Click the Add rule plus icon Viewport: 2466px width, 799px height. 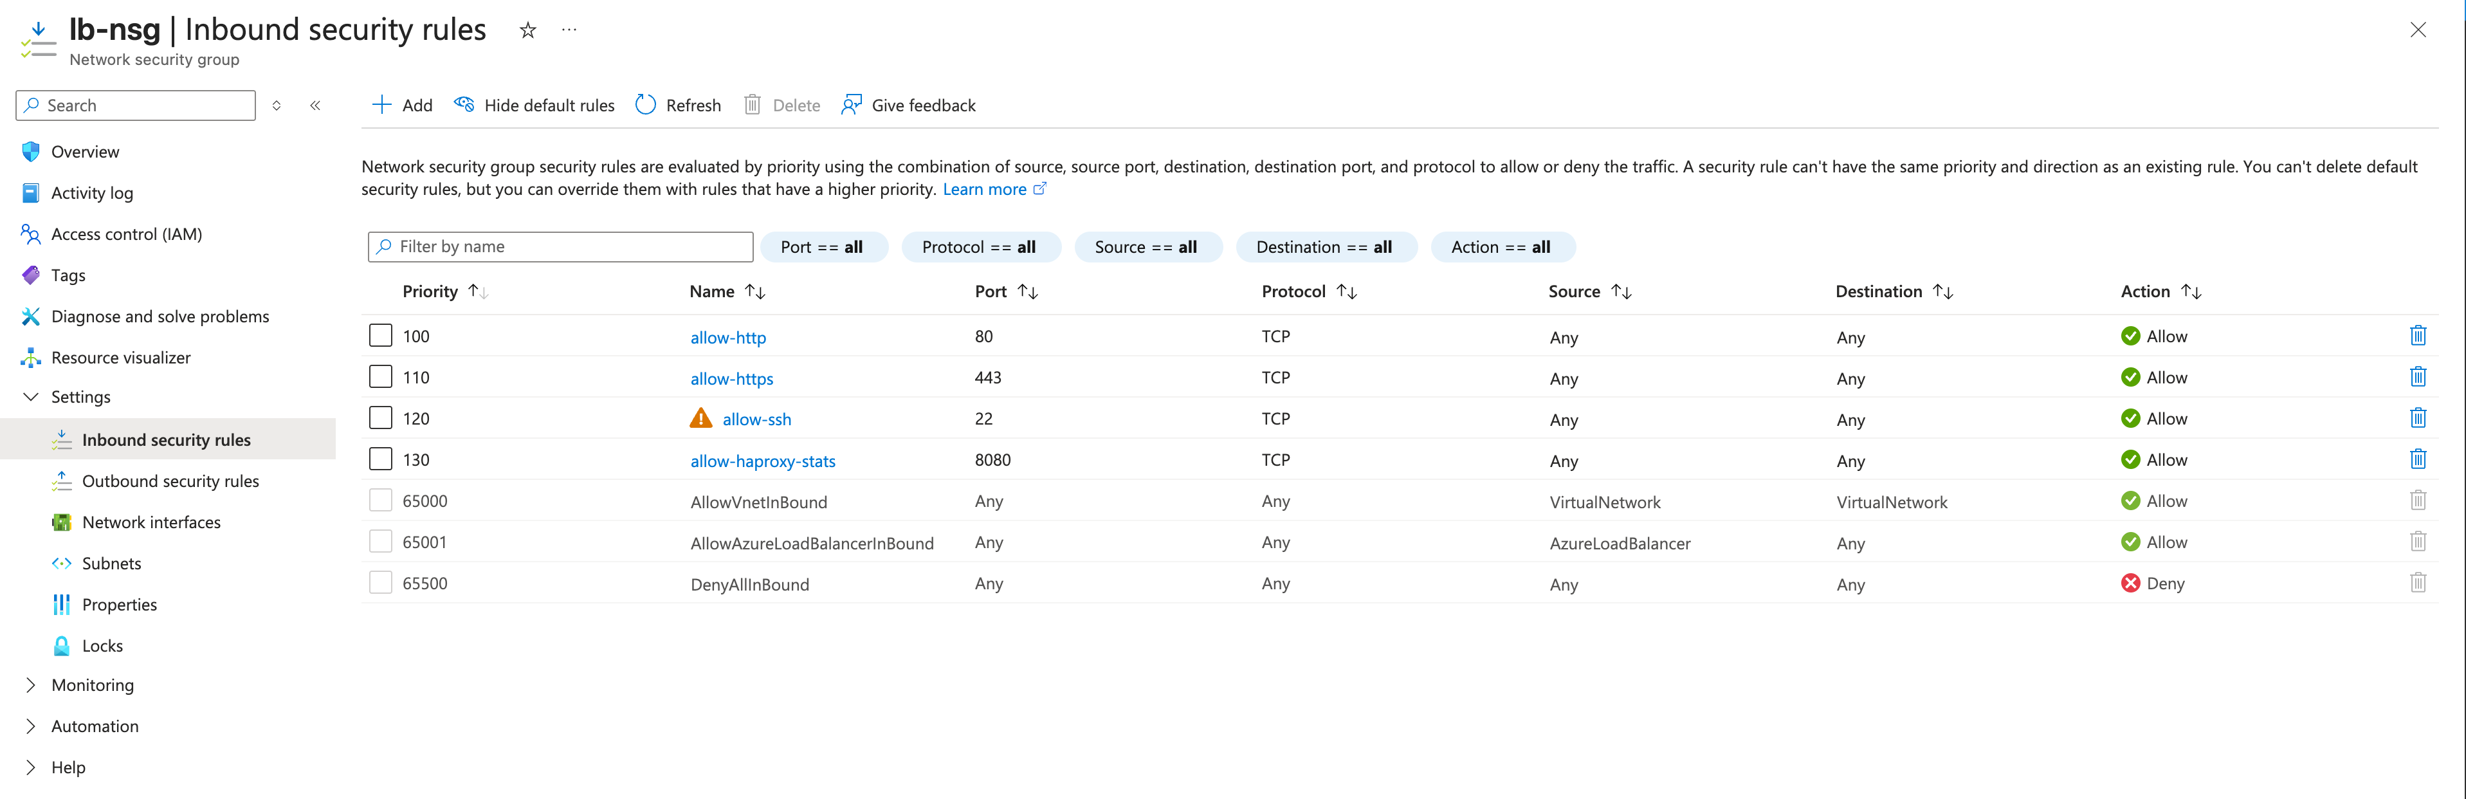(x=382, y=106)
